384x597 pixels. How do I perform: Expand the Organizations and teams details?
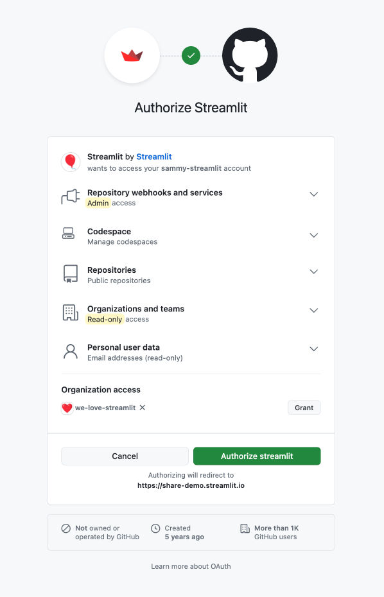coord(314,310)
